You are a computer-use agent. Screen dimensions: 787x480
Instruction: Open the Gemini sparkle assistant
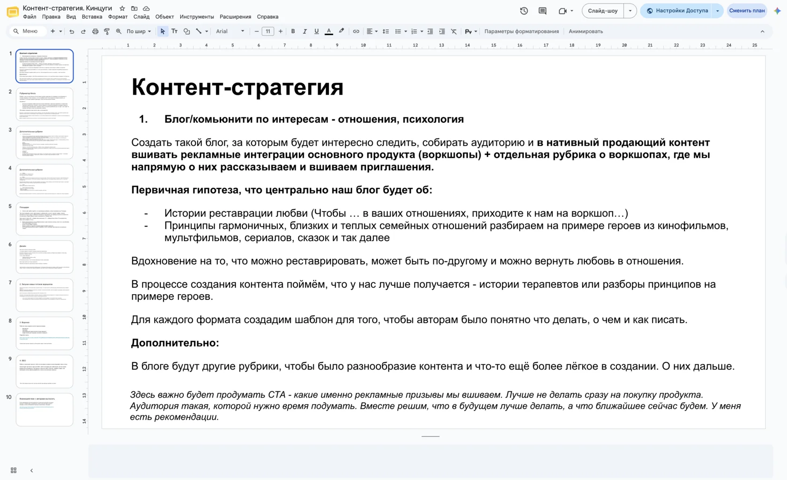click(x=777, y=11)
